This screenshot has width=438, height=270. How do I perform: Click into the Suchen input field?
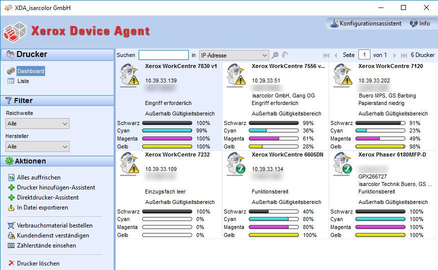tap(164, 55)
